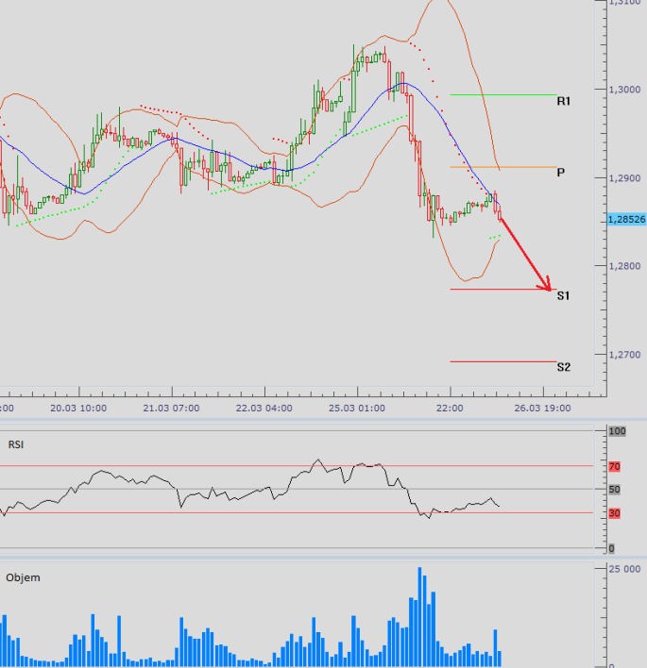Click the 22.03 04:00 time axis label

click(x=264, y=409)
